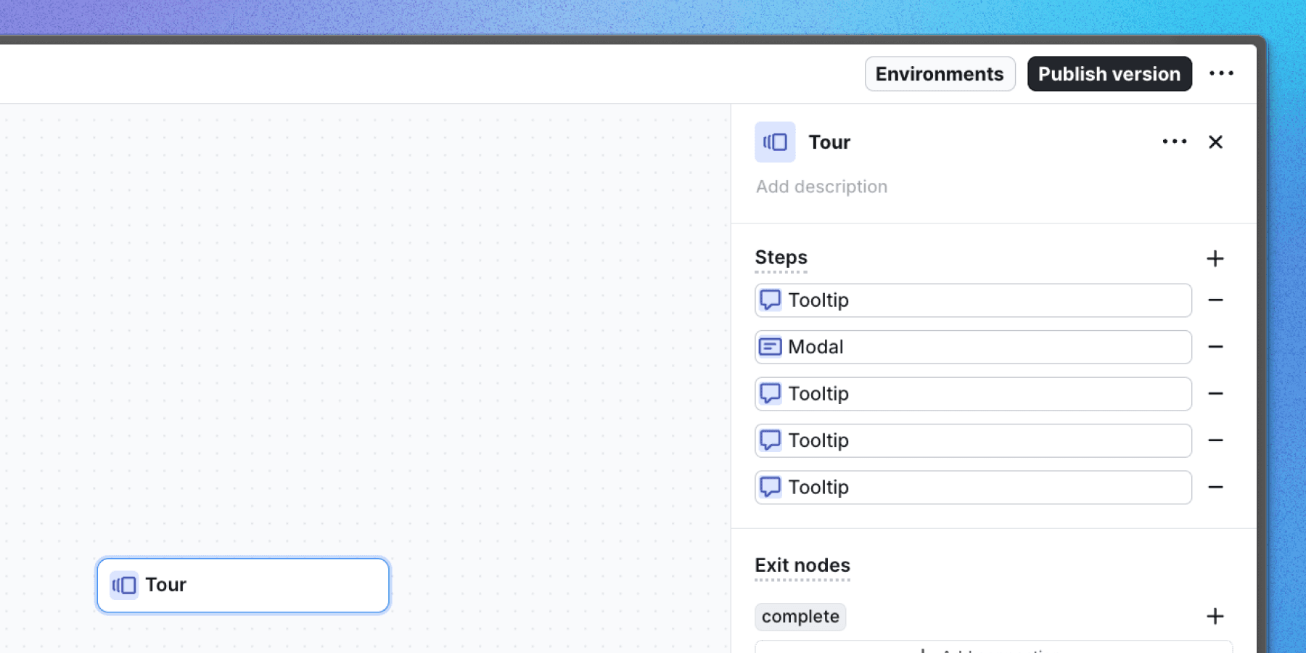This screenshot has height=653, width=1306.
Task: Click the plus icon to add a new step
Action: [x=1215, y=258]
